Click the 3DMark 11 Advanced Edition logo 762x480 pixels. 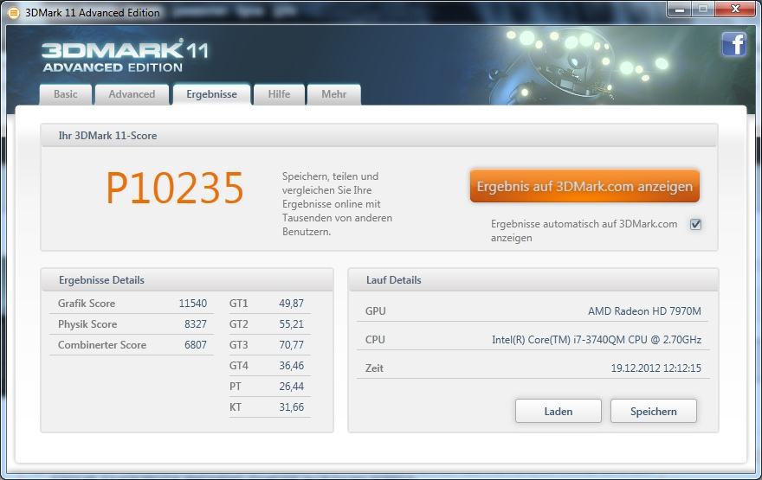(x=125, y=56)
